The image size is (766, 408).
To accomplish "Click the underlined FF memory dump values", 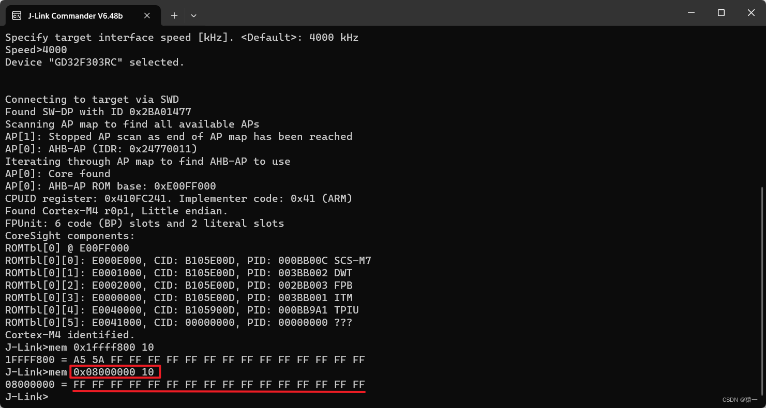I will point(219,384).
